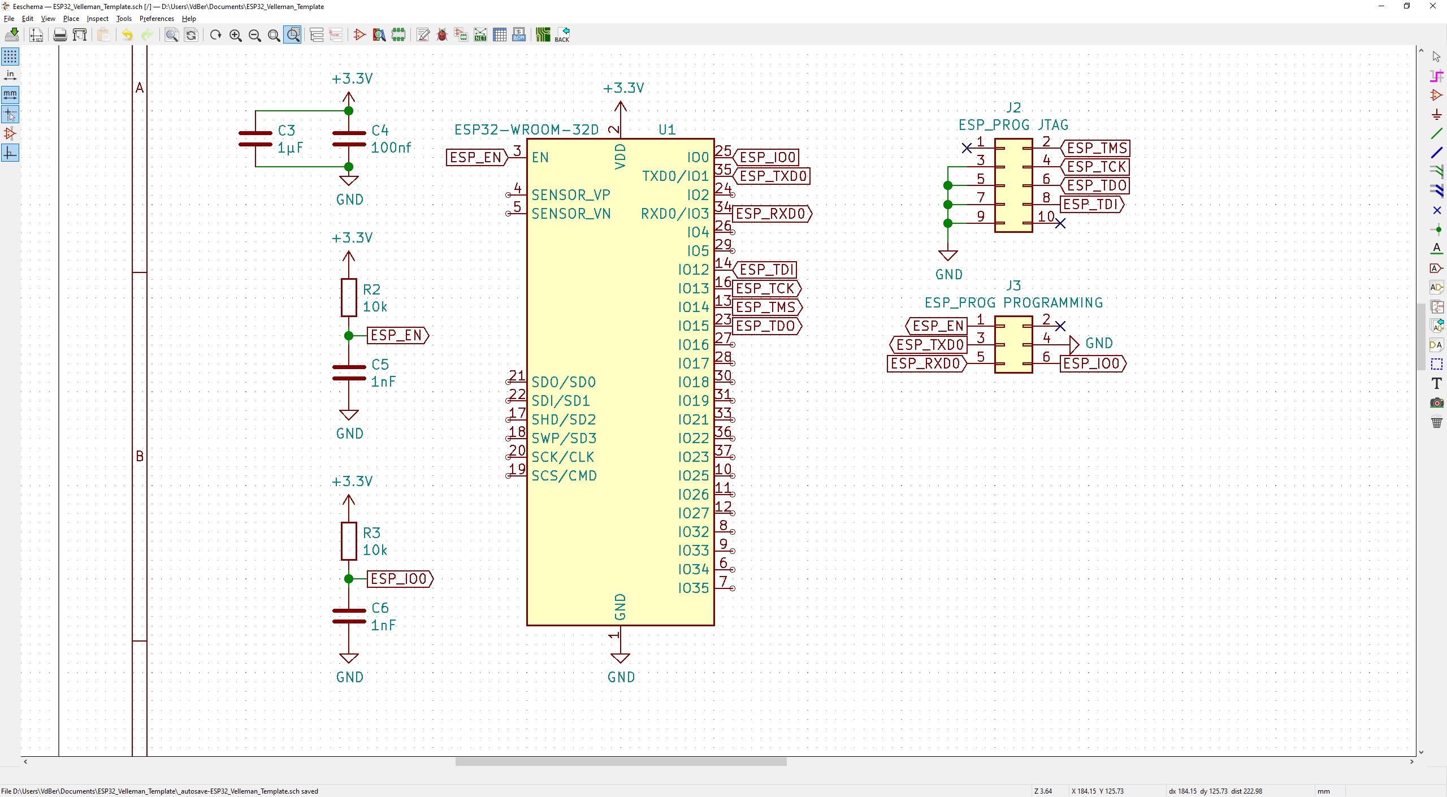
Task: Print the schematic
Action: [60, 35]
